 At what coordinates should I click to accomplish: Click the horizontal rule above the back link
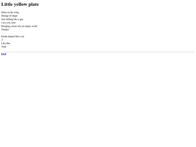[98, 52]
